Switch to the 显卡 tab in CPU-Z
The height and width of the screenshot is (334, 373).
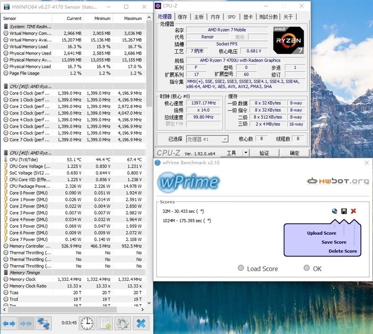248,17
